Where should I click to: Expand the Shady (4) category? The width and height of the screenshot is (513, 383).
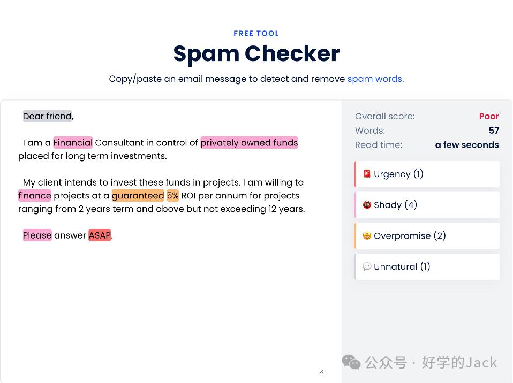(x=427, y=205)
